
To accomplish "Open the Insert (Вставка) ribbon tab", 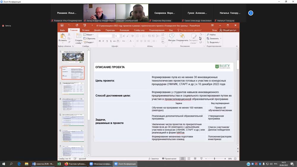I will (86, 30).
